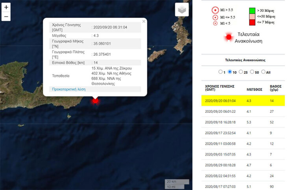Image resolution: width=289 pixels, height=190 pixels.
Task: Click the Ml > 5.5 legend circle icon
Action: coord(215,10)
